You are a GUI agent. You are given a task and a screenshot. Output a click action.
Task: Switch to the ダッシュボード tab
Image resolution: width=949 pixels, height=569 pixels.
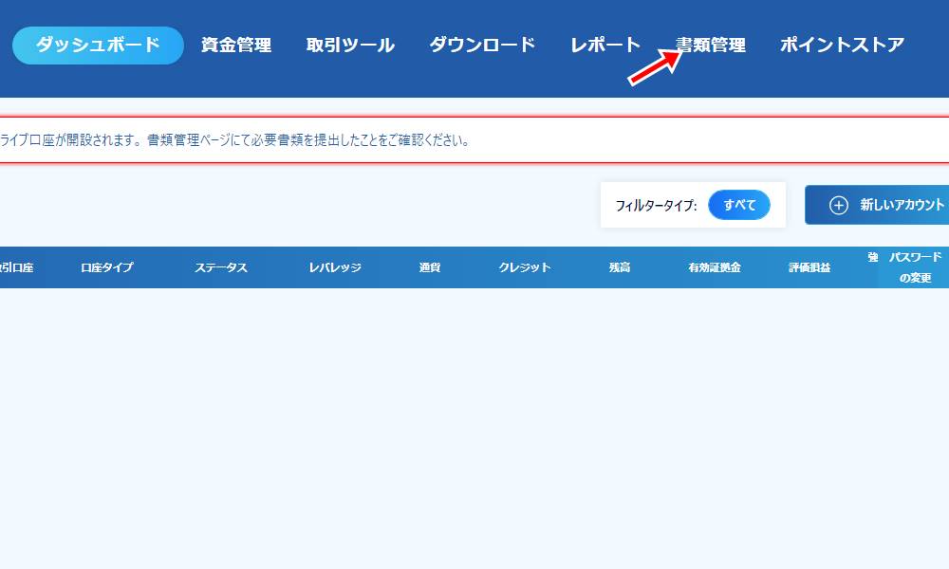[x=98, y=44]
